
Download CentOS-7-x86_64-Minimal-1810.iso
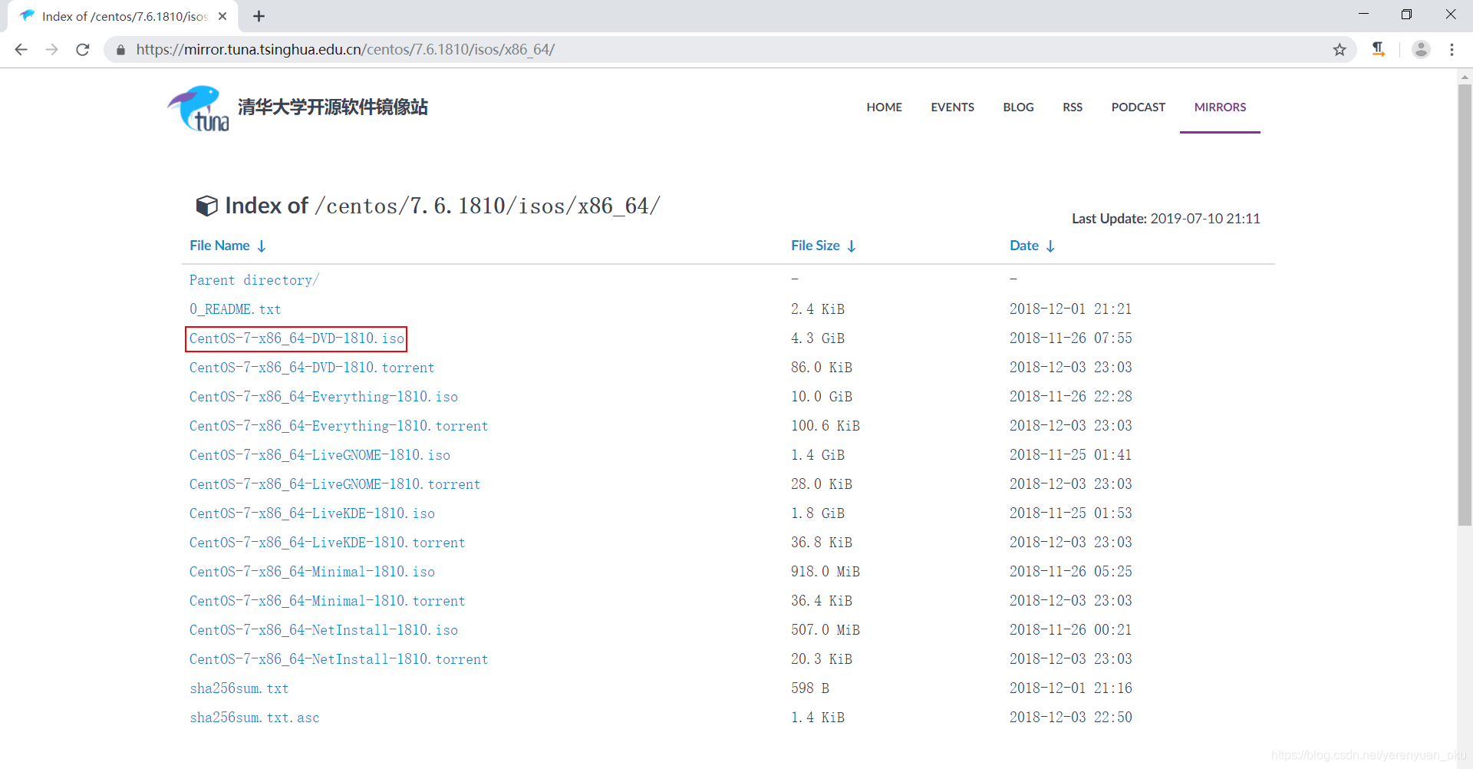[x=311, y=572]
